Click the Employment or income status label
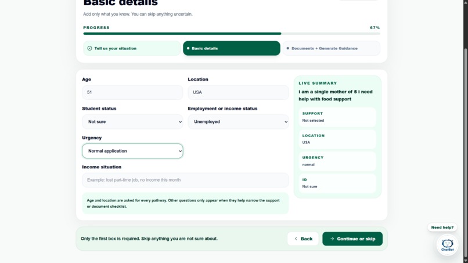This screenshot has width=468, height=263. pyautogui.click(x=222, y=109)
